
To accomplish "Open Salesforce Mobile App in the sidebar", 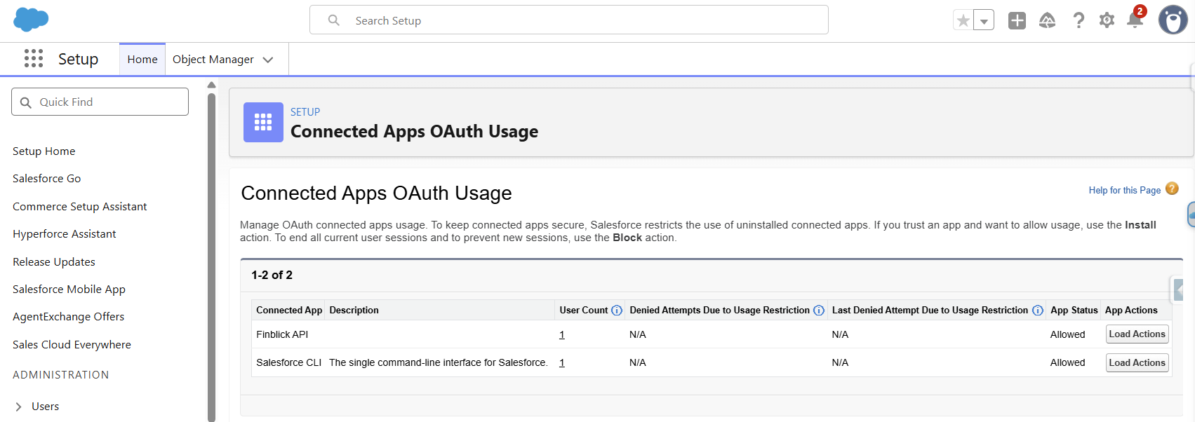I will pos(69,289).
